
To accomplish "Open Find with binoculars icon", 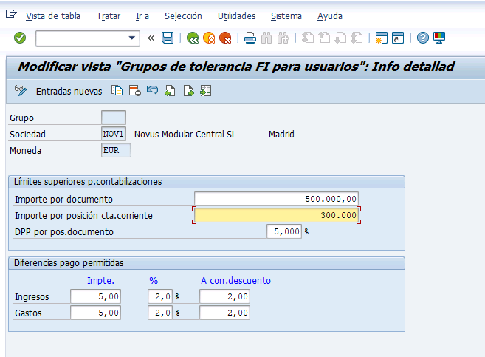I will [266, 38].
